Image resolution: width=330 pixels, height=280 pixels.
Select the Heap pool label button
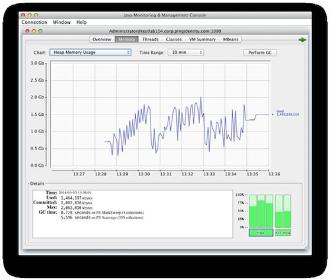(261, 233)
